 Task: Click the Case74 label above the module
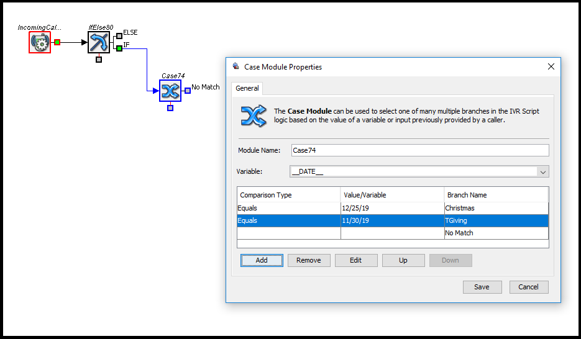(x=173, y=76)
